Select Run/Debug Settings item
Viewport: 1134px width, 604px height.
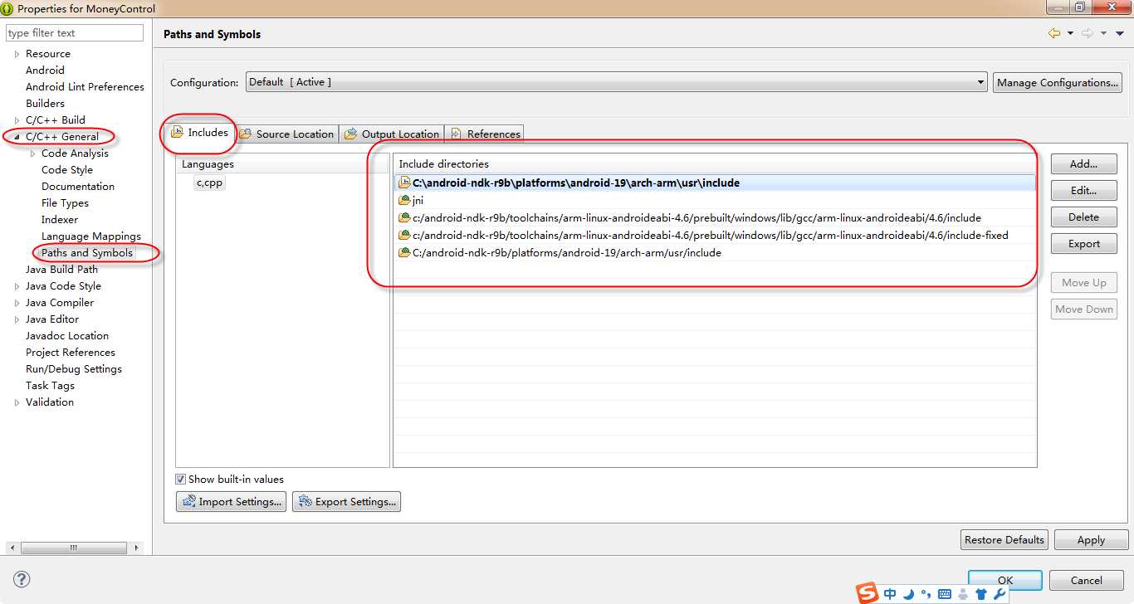tap(74, 369)
